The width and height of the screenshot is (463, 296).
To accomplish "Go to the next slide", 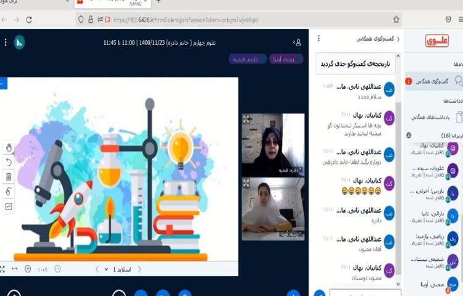I will (140, 269).
